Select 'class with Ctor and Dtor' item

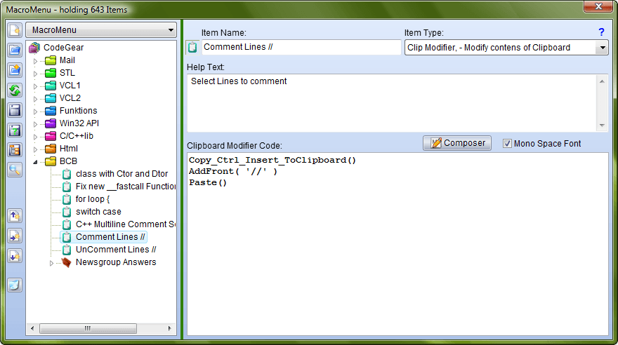[121, 174]
